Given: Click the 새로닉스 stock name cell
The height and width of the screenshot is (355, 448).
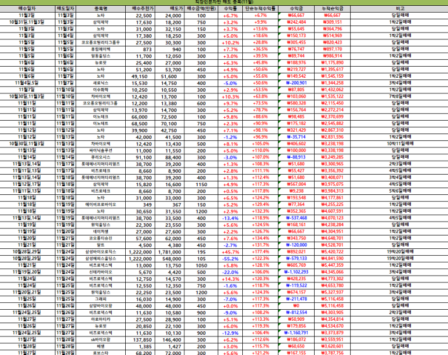Looking at the screenshot, I should click(x=101, y=83).
